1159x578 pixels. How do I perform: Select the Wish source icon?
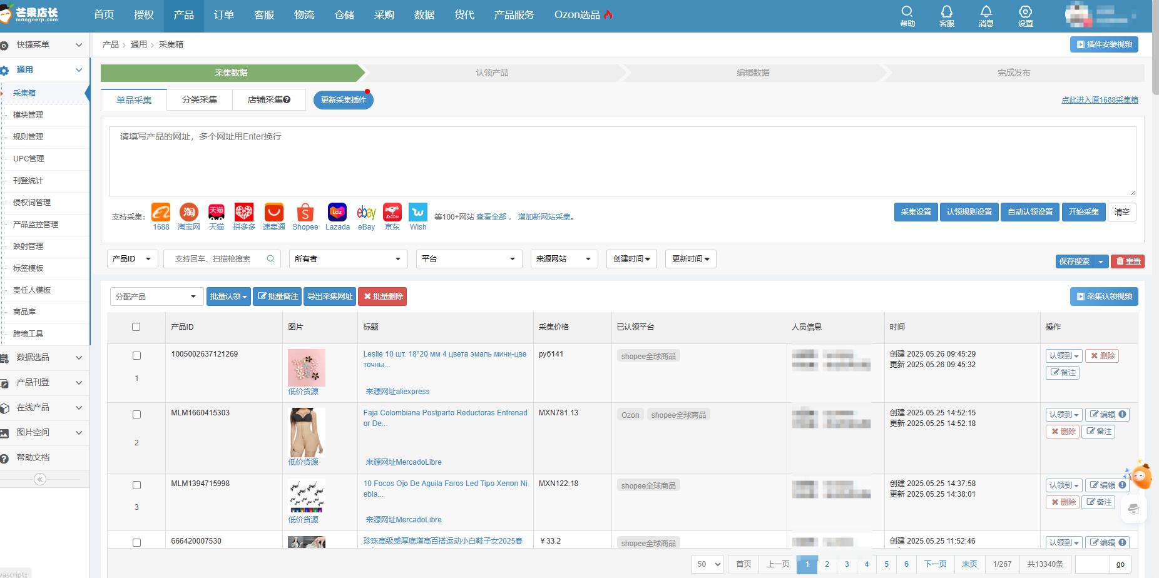417,213
